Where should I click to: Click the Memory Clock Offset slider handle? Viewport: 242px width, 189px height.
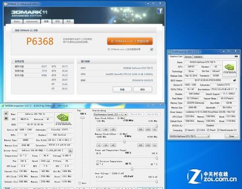tap(124, 142)
